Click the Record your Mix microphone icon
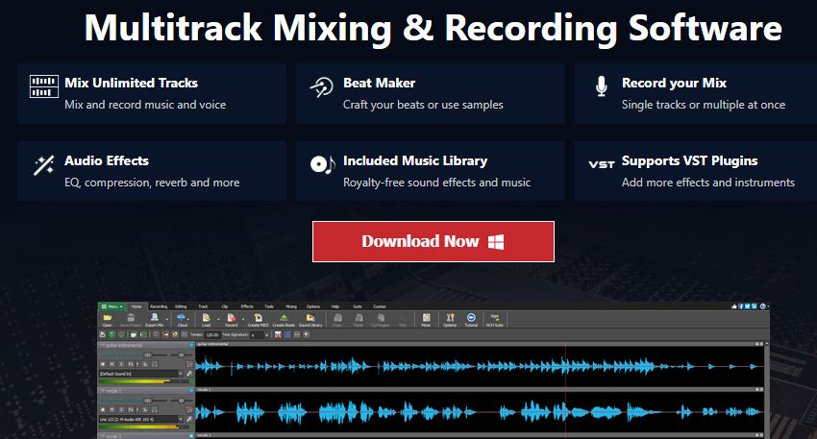This screenshot has width=817, height=439. click(x=602, y=86)
